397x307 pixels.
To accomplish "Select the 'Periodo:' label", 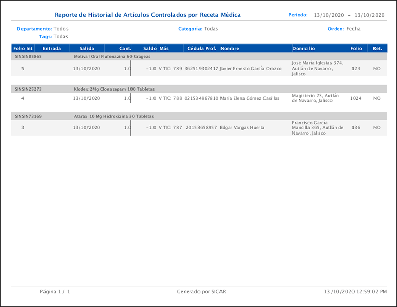I will click(298, 15).
